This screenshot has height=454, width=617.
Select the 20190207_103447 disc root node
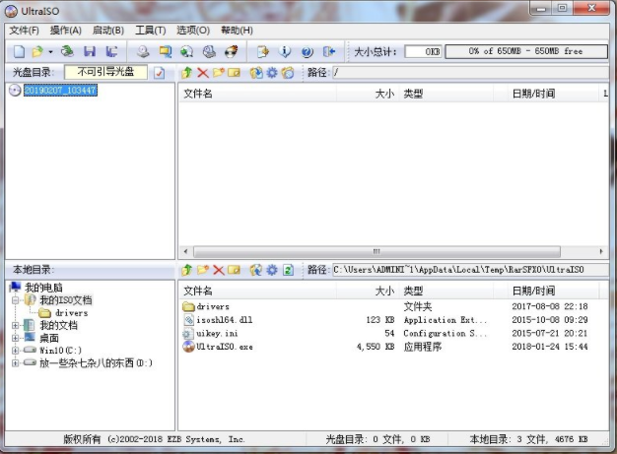pyautogui.click(x=60, y=91)
